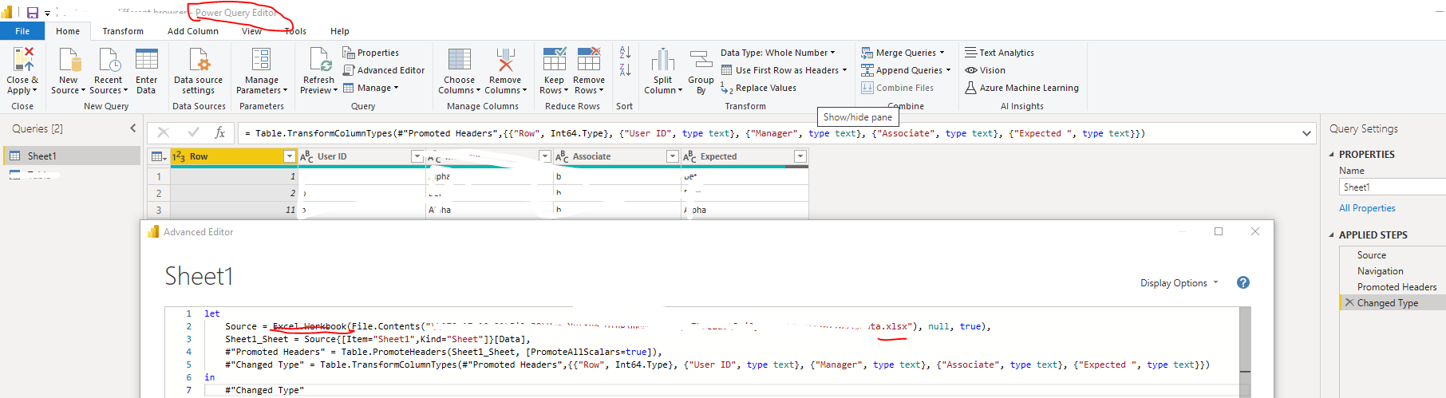
Task: Open query Properties
Action: (371, 53)
